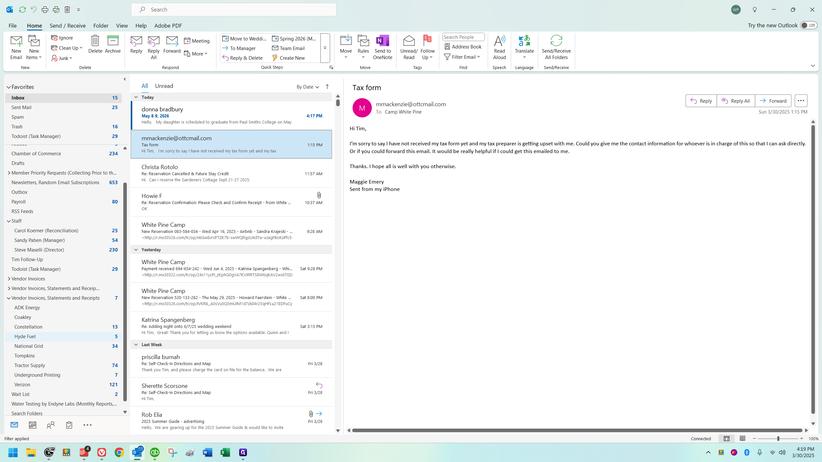Switch to Reading view in status bar
822x462 pixels.
pos(742,439)
